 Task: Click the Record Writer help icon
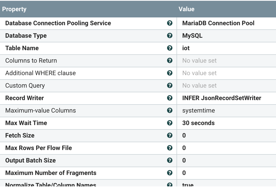[x=169, y=98]
